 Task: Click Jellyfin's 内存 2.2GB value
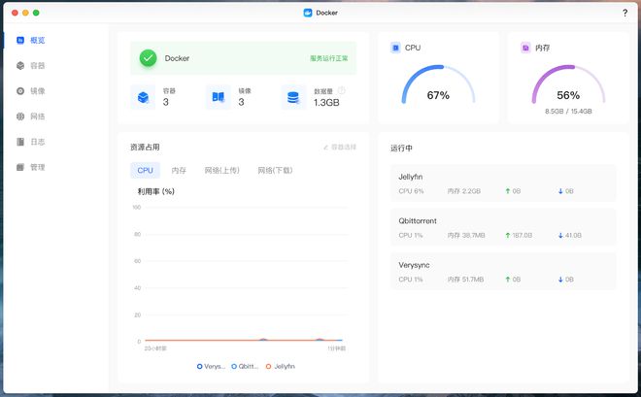tap(463, 191)
